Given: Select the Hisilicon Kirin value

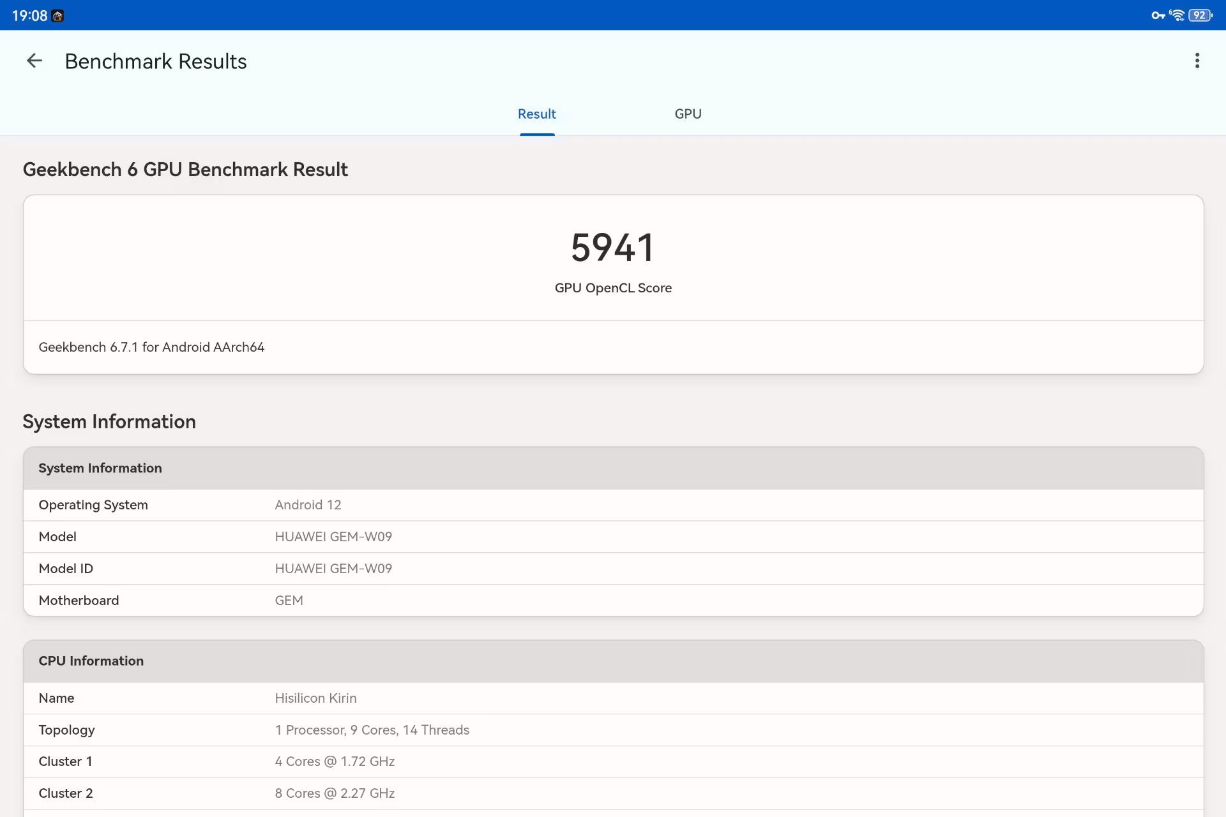Looking at the screenshot, I should (315, 698).
